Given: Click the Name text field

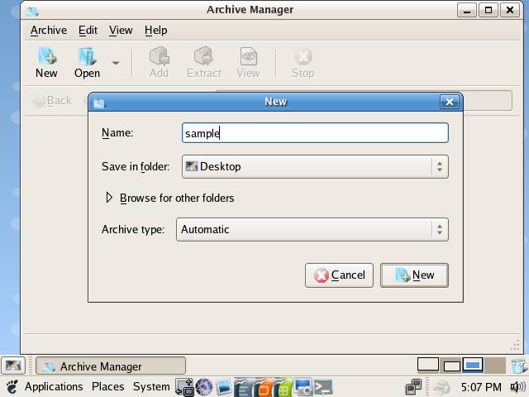Looking at the screenshot, I should pos(314,132).
